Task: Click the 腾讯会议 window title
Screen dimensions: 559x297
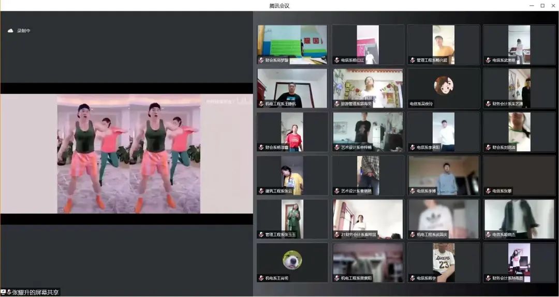Action: 279,6
